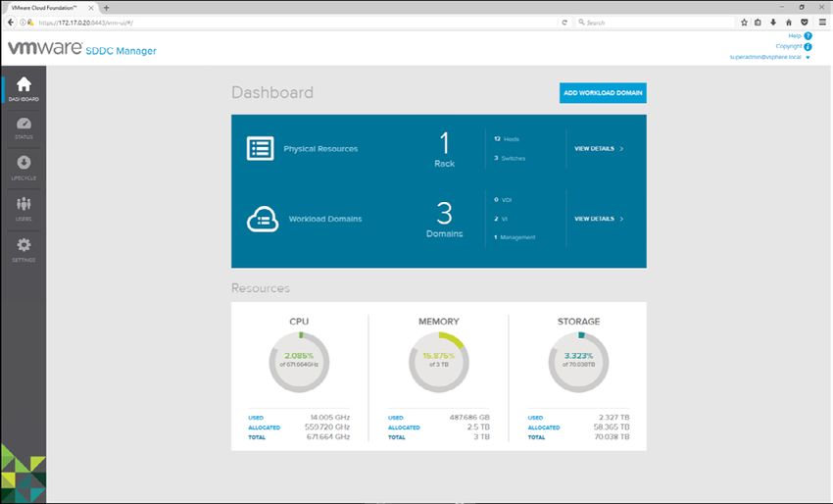Image resolution: width=833 pixels, height=504 pixels.
Task: Click the CPU allocated value 559.720 GHz
Action: pyautogui.click(x=327, y=427)
